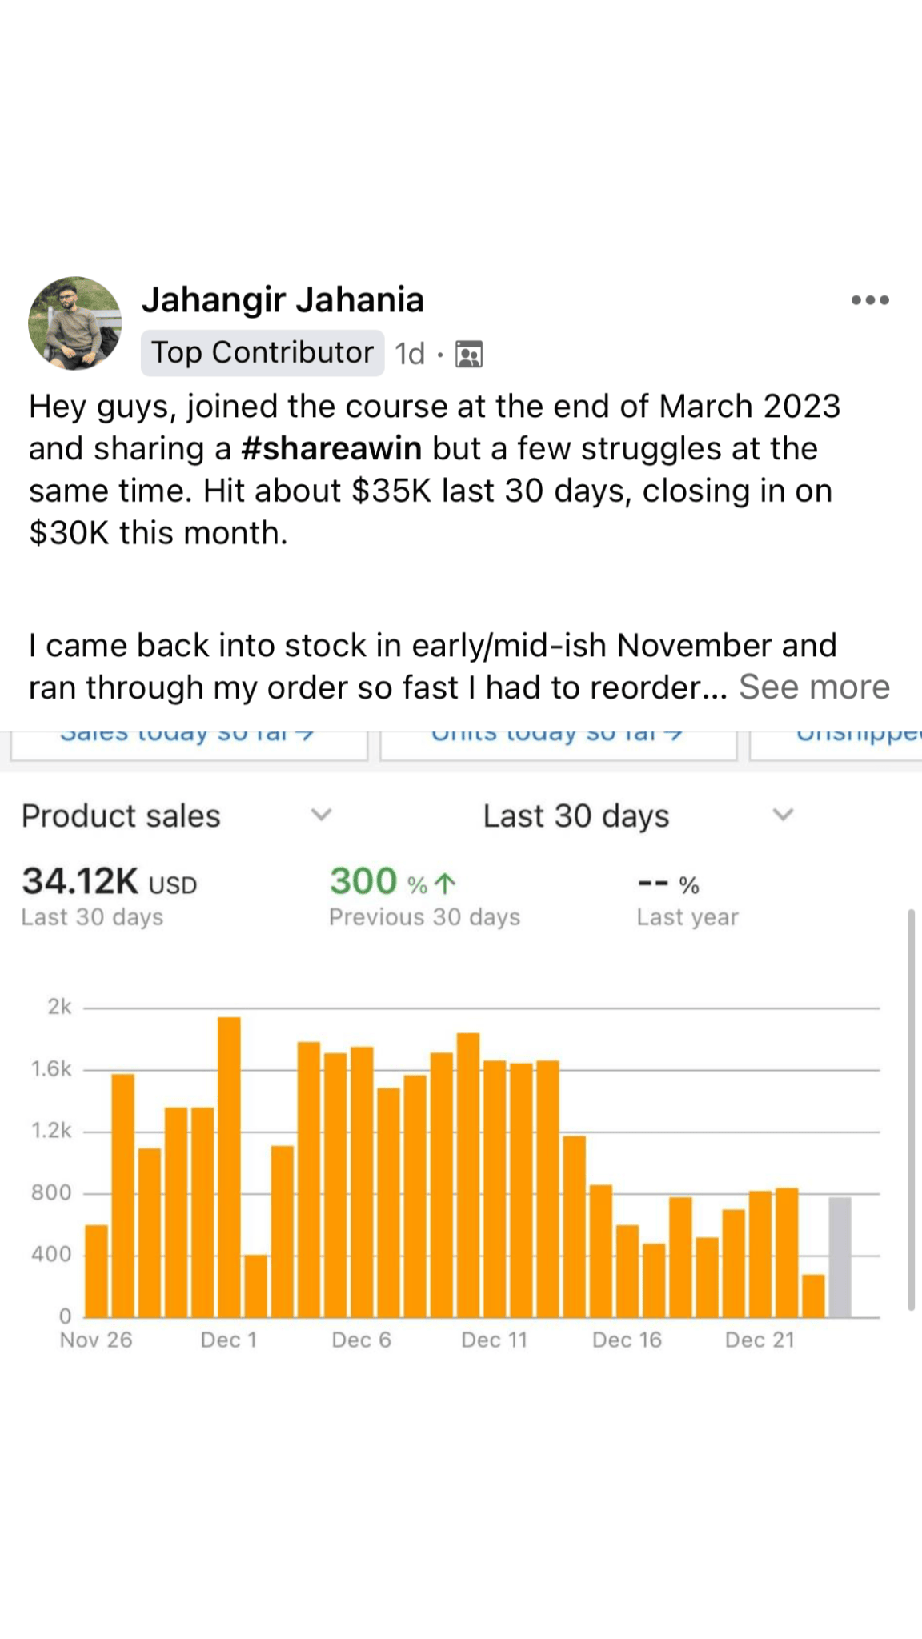Viewport: 922px width, 1639px height.
Task: Click the Product sales metric label
Action: tap(121, 816)
